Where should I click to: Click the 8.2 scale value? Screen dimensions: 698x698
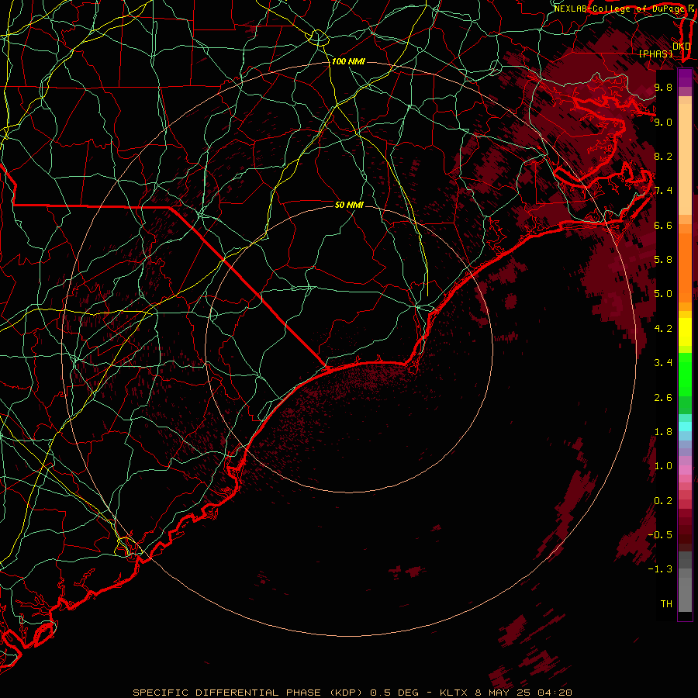click(x=663, y=156)
